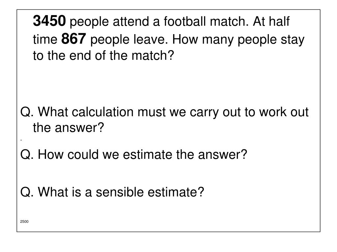
Task: Click the line 'to the end of the match?'
Action: (103, 55)
